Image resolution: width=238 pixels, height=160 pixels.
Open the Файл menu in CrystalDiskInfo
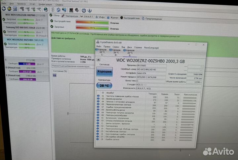tap(99, 46)
